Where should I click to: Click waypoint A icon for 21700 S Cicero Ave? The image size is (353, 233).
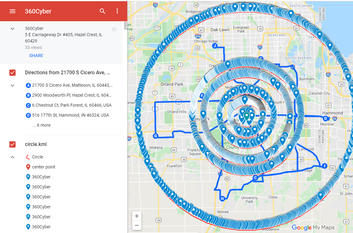(28, 85)
